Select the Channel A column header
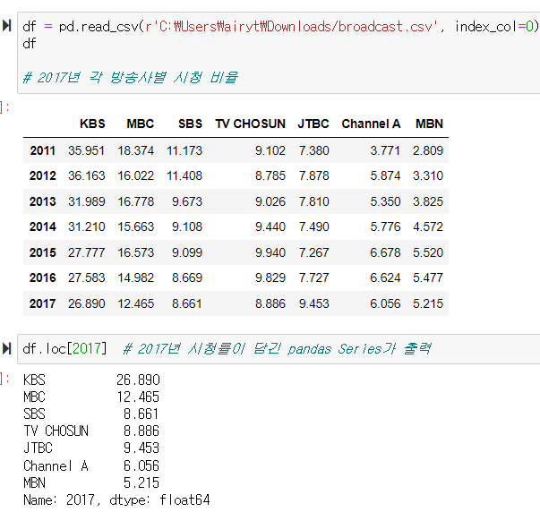The height and width of the screenshot is (512, 540). click(x=371, y=124)
